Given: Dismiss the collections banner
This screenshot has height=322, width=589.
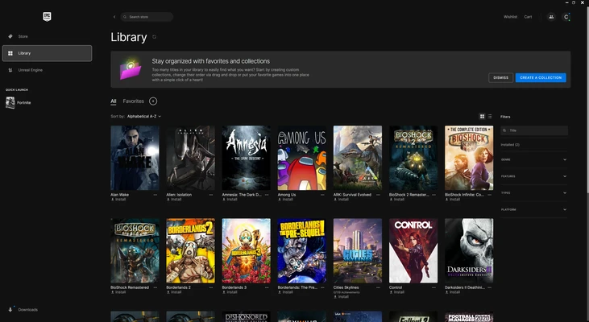Looking at the screenshot, I should point(500,78).
